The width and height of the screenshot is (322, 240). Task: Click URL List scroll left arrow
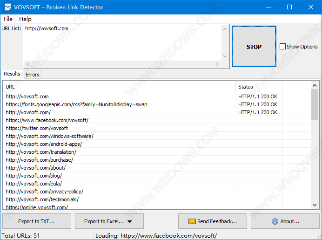(27, 64)
